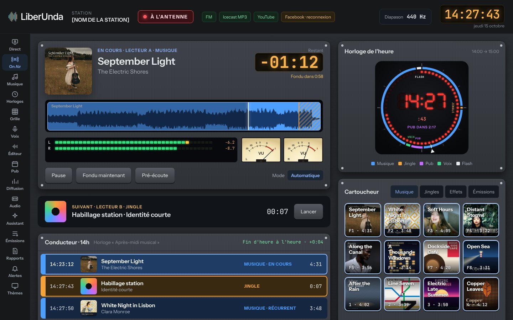
Task: Click the Facebook reconnexion status chip
Action: pyautogui.click(x=308, y=17)
